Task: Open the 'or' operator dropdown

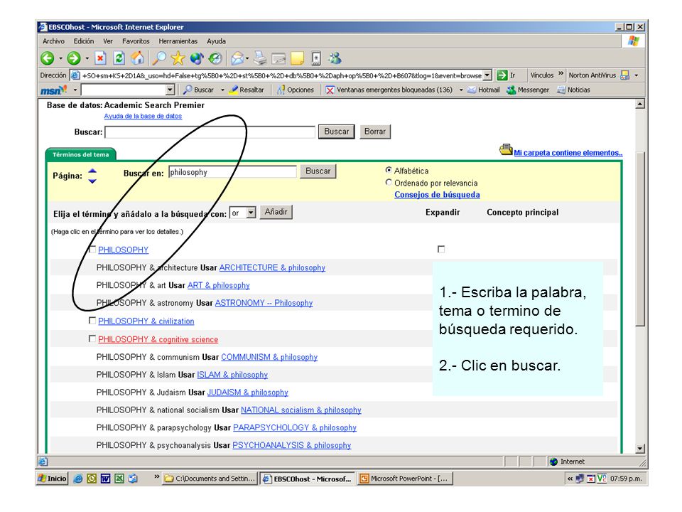Action: [x=251, y=213]
